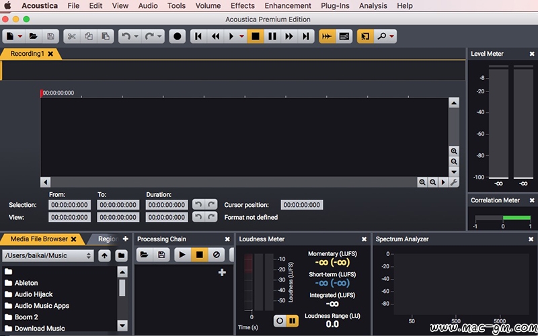Click the View From time field
Screen dimensions: 538x336
pos(70,217)
